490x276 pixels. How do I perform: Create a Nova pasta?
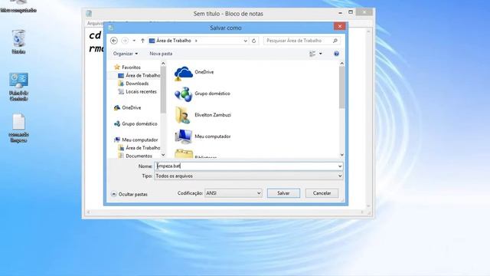pyautogui.click(x=161, y=54)
